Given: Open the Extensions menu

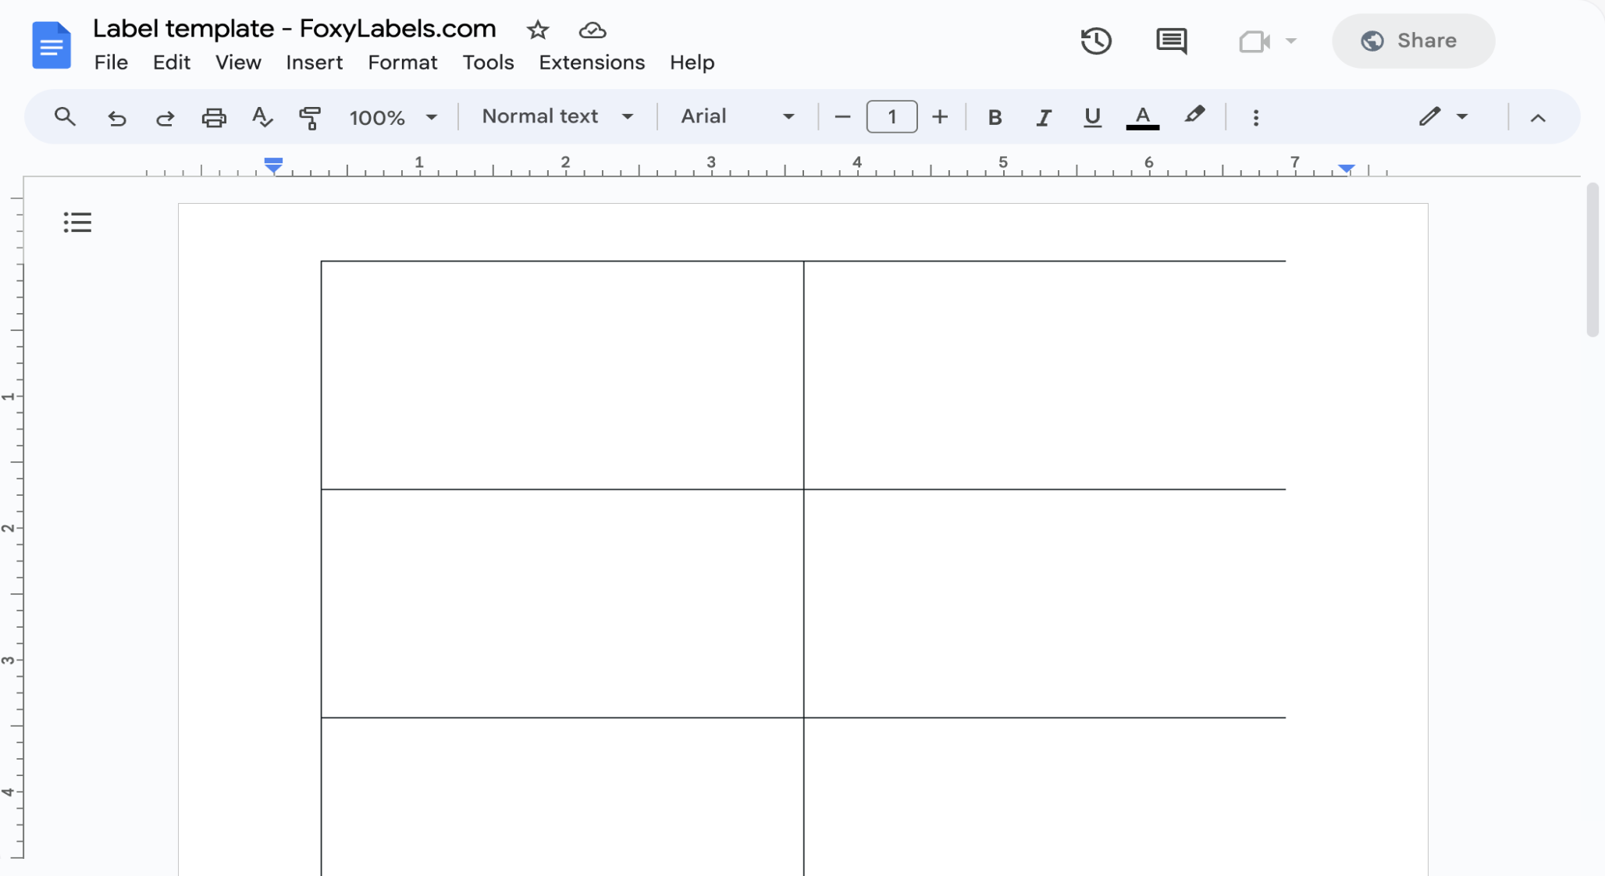Looking at the screenshot, I should click(592, 62).
